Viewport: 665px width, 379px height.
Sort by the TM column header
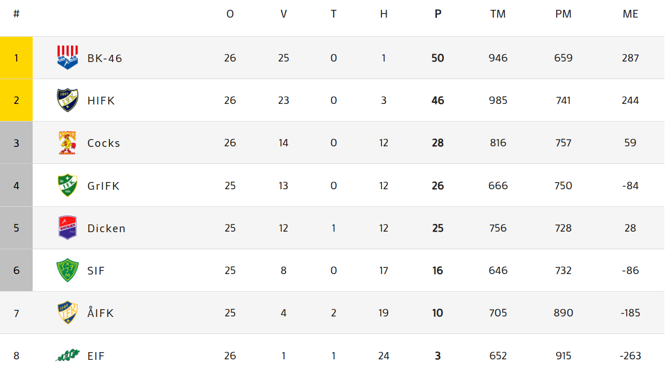pyautogui.click(x=498, y=14)
